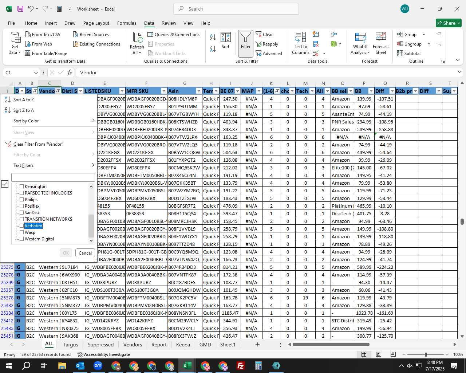Screen dimensions: 466x373
Task: Open Group dropdown arrow
Action: [x=424, y=34]
